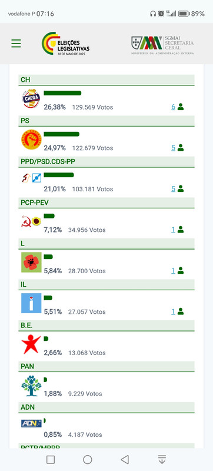
Task: Select the CH party header
Action: pos(106,80)
